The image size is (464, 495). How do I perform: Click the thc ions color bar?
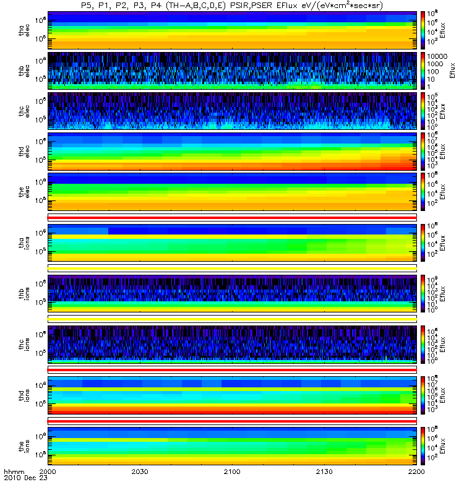coord(423,345)
